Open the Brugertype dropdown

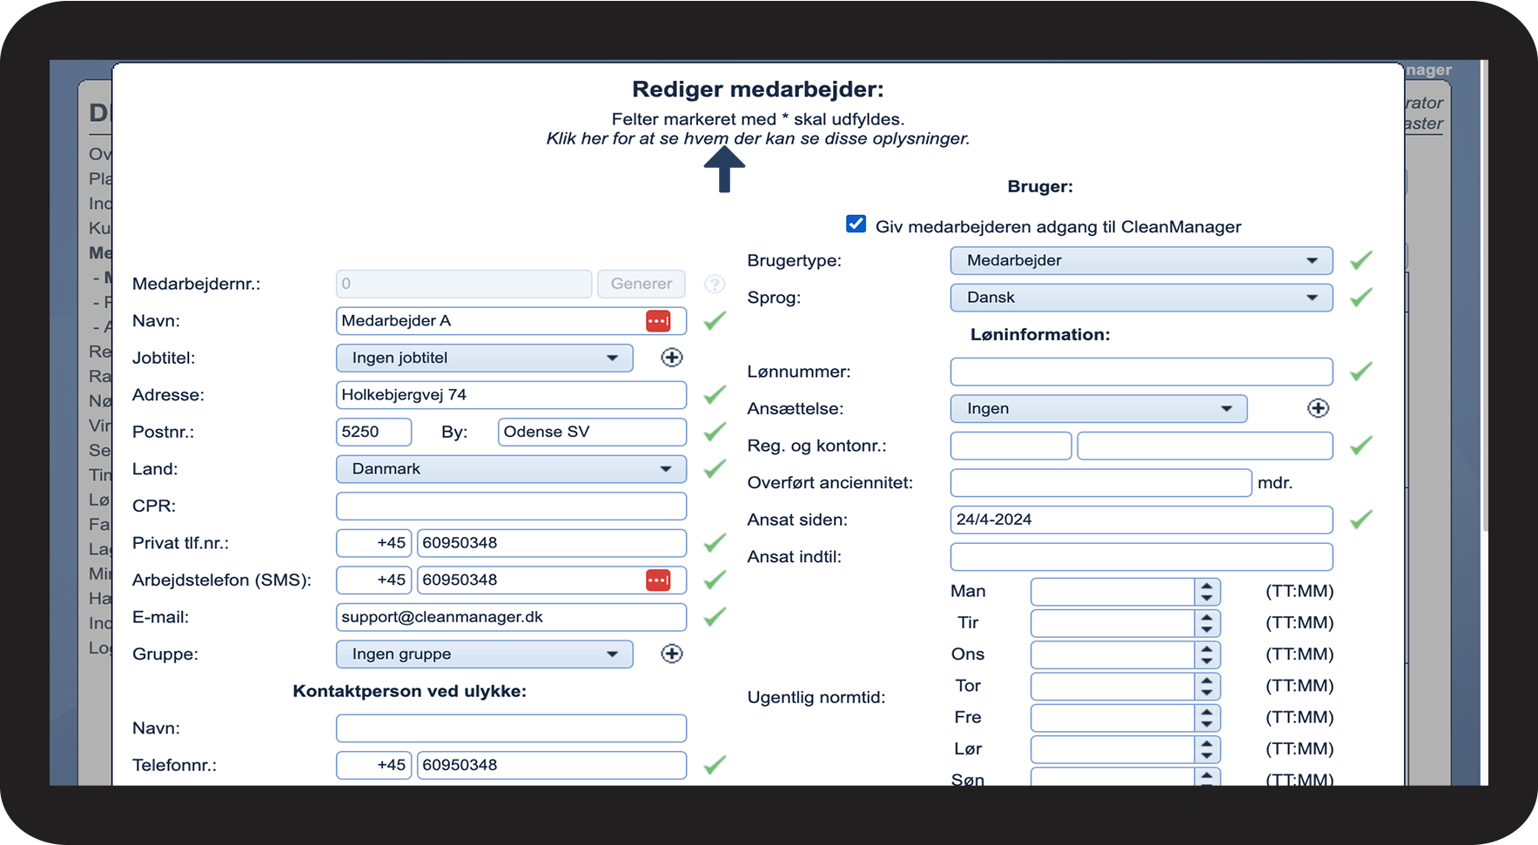click(1140, 260)
